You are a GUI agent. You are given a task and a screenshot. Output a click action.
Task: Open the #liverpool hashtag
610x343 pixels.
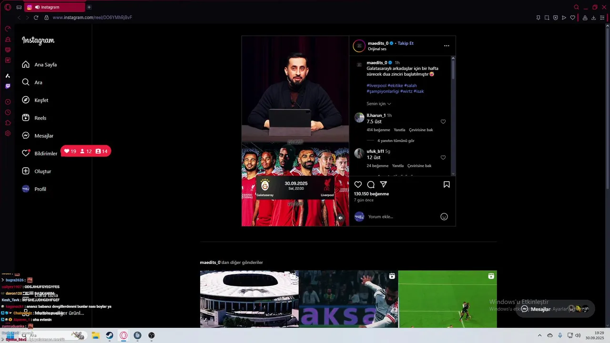376,86
